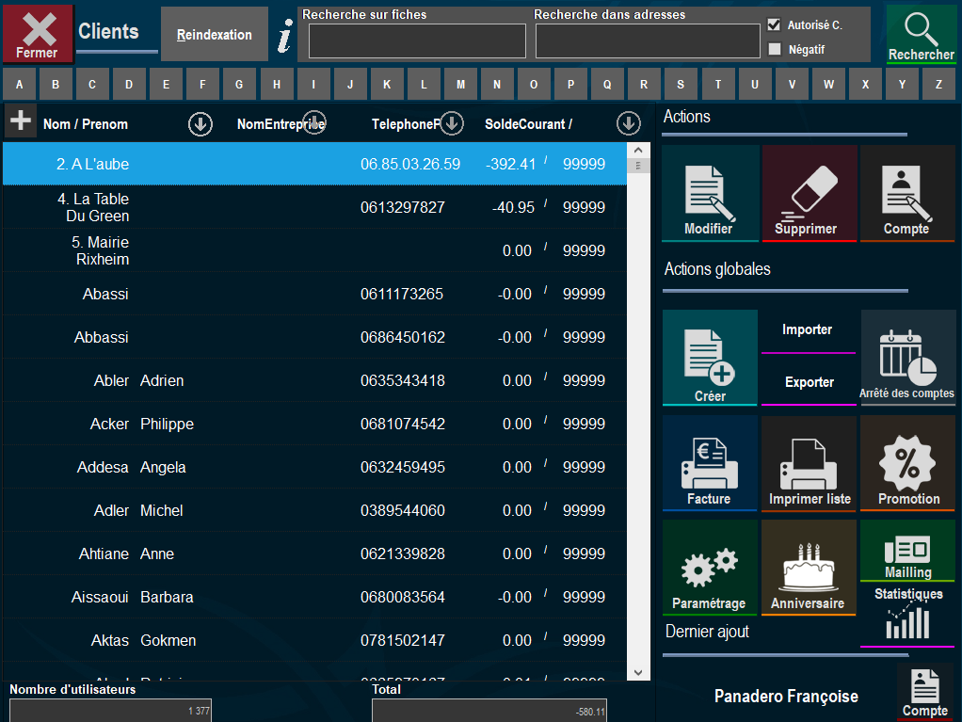Filter clients by letter P

coord(570,84)
